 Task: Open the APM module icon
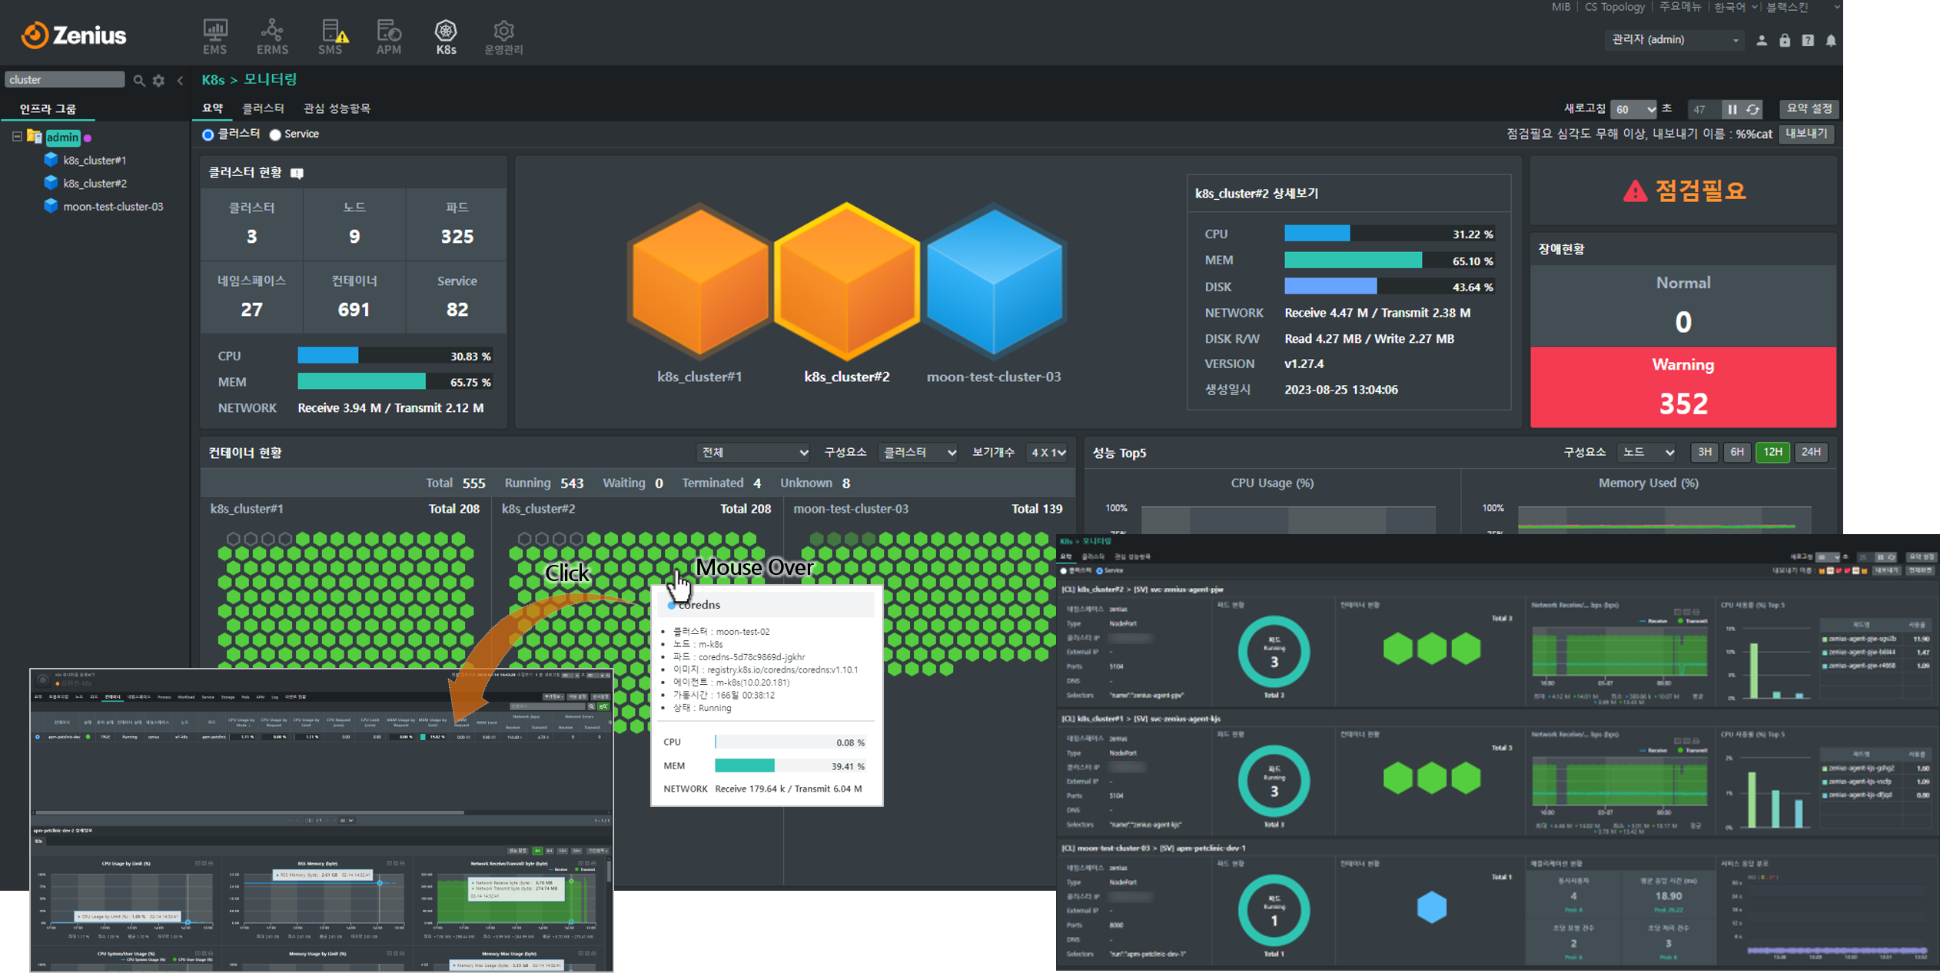tap(389, 36)
